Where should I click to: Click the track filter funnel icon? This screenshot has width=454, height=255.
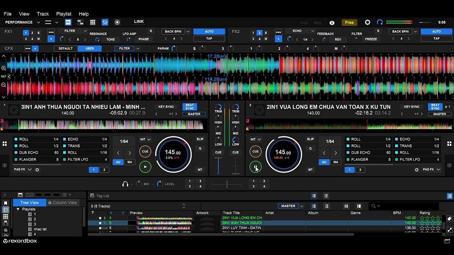pyautogui.click(x=93, y=213)
